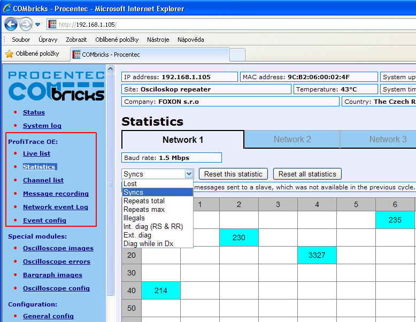Click the Company FOXON s.r.o info box
The width and height of the screenshot is (416, 322).
pyautogui.click(x=230, y=102)
